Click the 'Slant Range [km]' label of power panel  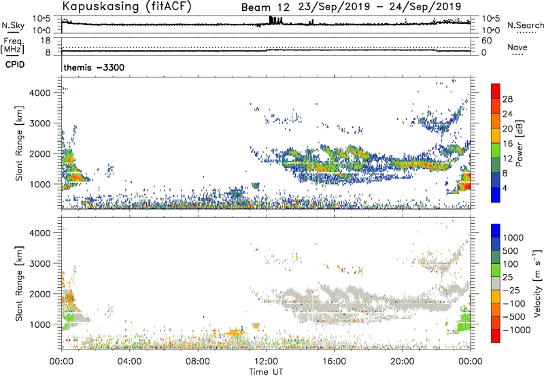(19, 143)
